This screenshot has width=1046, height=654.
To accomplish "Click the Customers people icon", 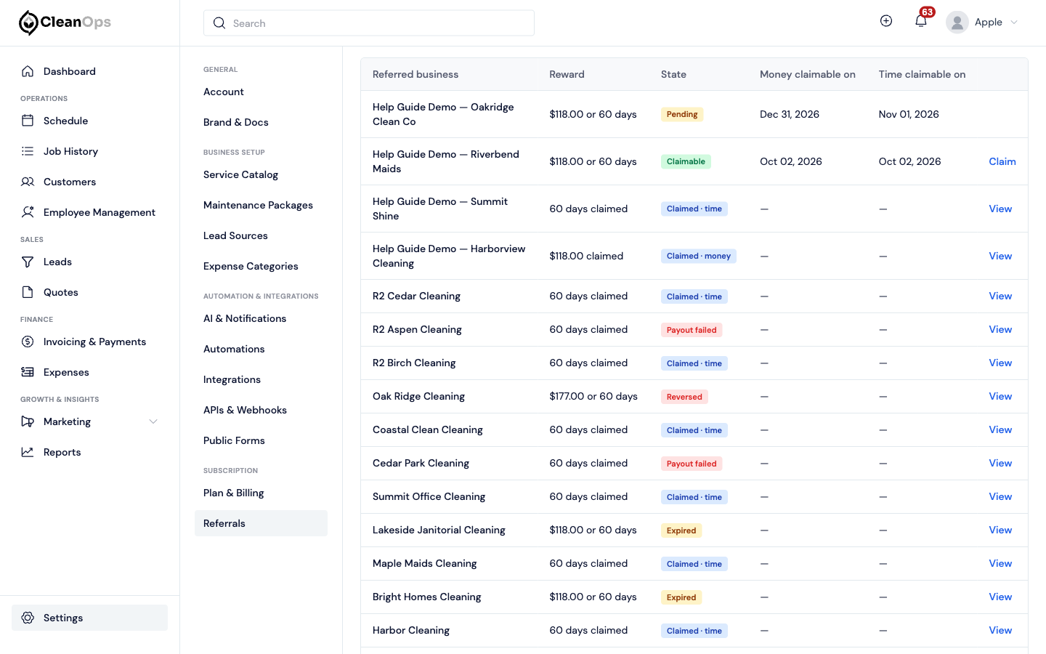I will click(x=28, y=182).
